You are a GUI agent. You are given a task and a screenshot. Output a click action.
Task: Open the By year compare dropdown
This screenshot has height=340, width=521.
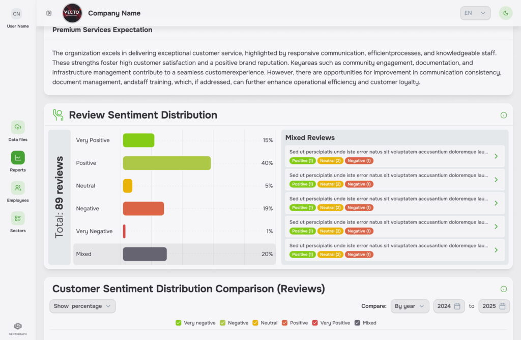pos(410,306)
